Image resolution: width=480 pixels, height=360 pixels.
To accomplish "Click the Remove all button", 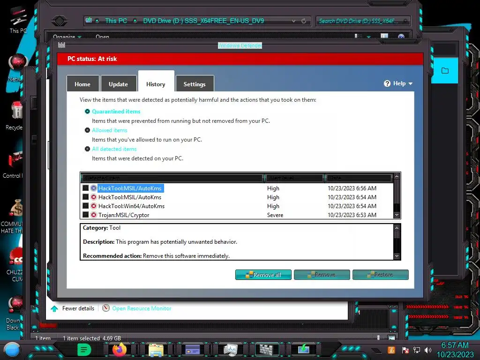I will [x=263, y=275].
